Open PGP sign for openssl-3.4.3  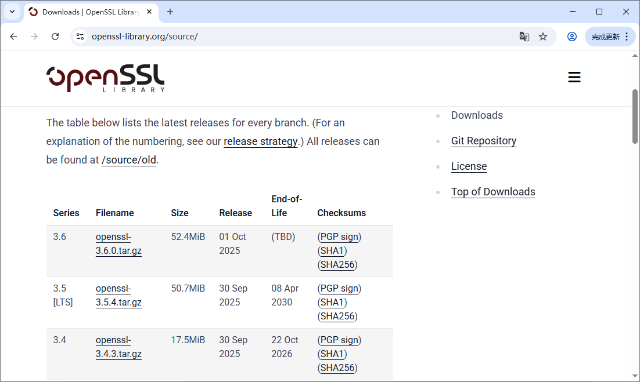[x=340, y=340]
